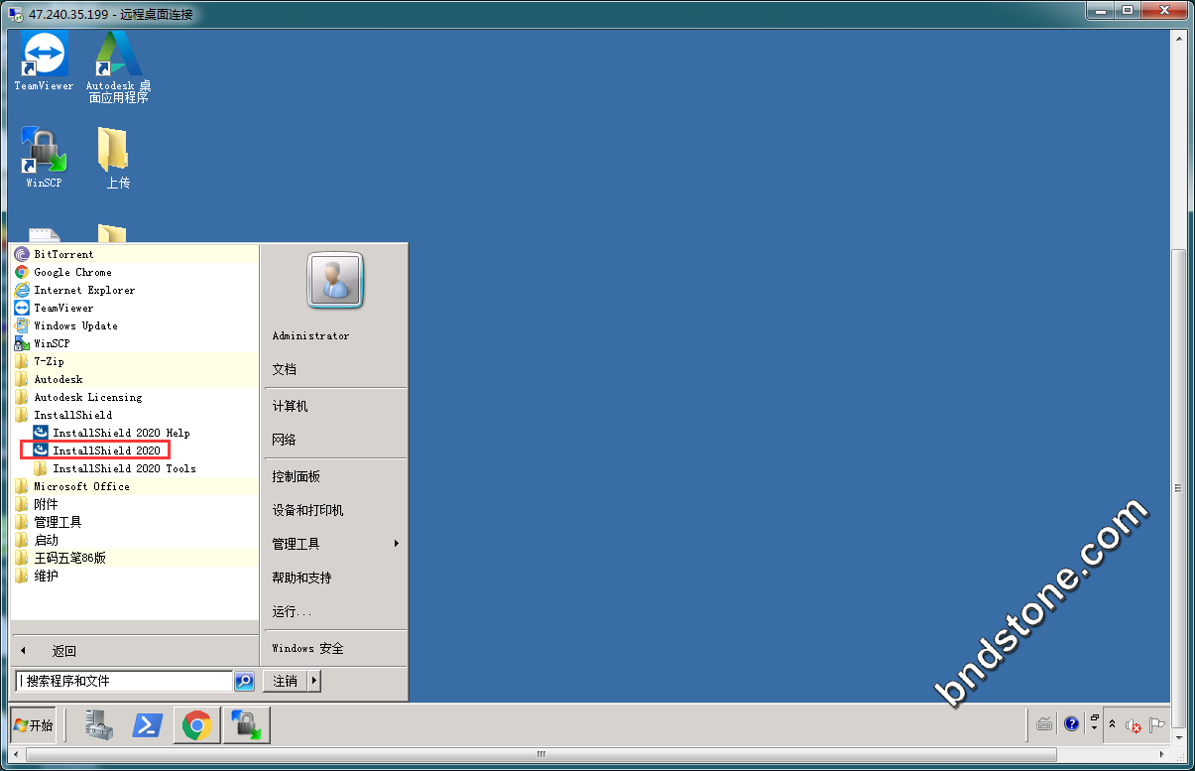
Task: Click the help question mark tray icon
Action: (1071, 724)
